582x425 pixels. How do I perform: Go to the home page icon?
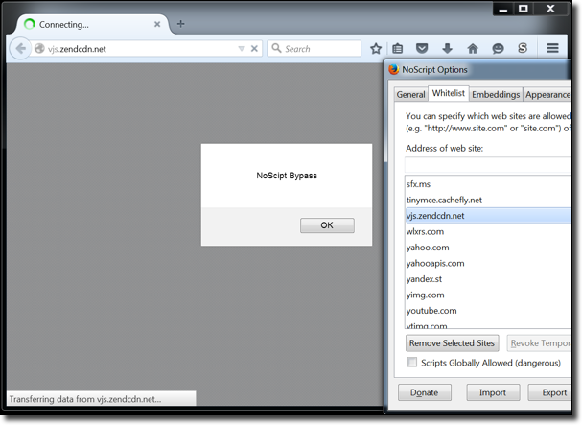[473, 48]
